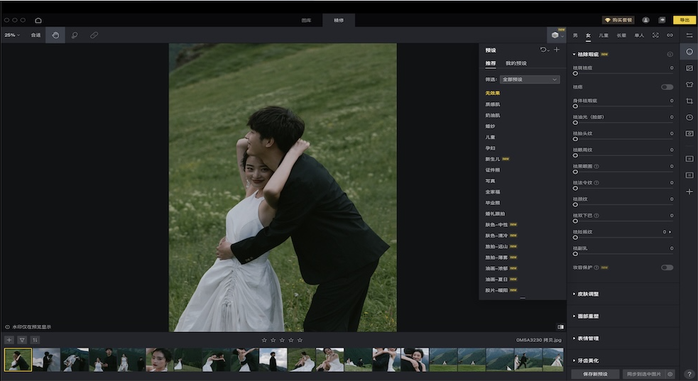Open the 25% zoom level dropdown
698x381 pixels.
(12, 35)
